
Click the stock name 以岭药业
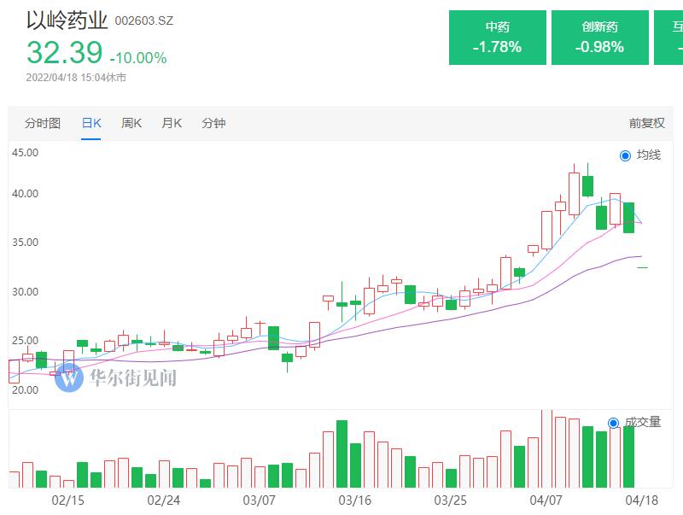pos(67,20)
